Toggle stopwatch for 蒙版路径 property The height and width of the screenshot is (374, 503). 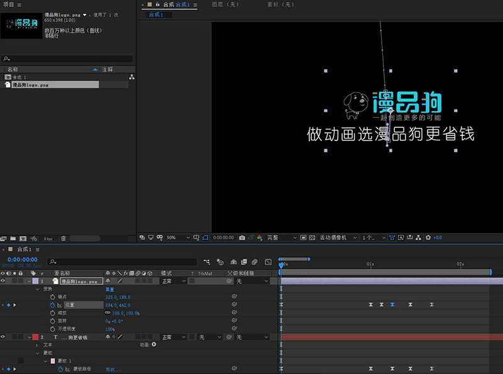click(x=60, y=369)
